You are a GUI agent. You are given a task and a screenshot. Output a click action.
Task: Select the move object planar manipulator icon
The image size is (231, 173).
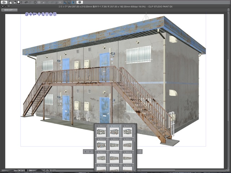(39, 14)
